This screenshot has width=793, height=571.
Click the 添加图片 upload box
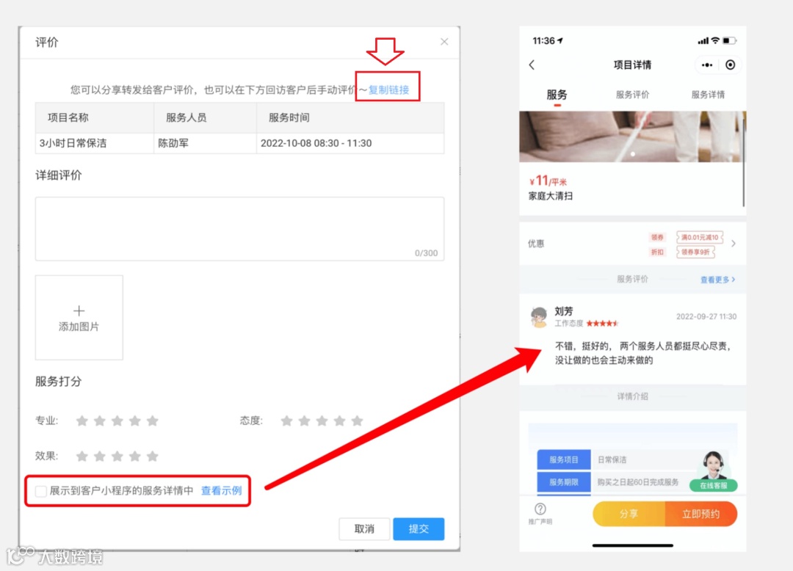pos(79,317)
